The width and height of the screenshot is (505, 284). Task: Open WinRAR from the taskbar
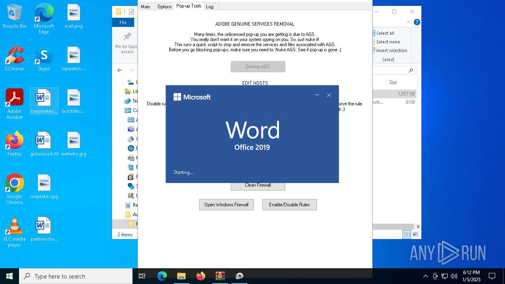coord(220,276)
